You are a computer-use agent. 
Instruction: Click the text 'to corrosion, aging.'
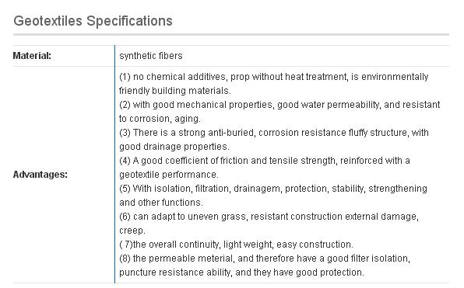coord(160,119)
